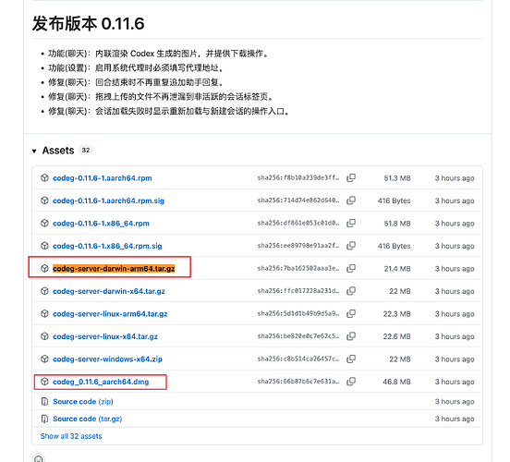Click the 51.8 MB size value

click(x=397, y=224)
